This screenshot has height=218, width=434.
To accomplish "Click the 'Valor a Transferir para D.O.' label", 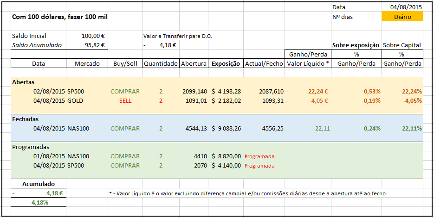I will [x=178, y=36].
